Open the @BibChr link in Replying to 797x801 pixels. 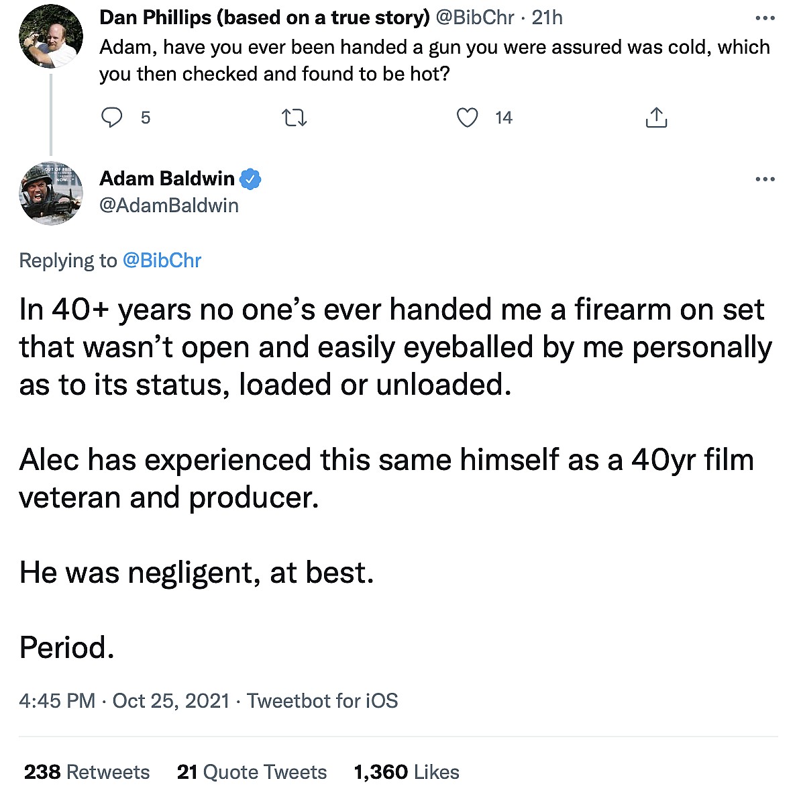click(162, 261)
